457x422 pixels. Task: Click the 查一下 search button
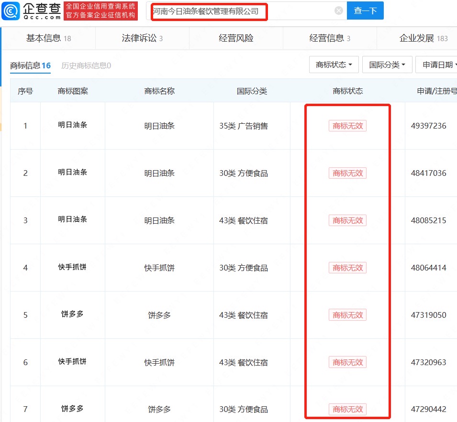365,11
